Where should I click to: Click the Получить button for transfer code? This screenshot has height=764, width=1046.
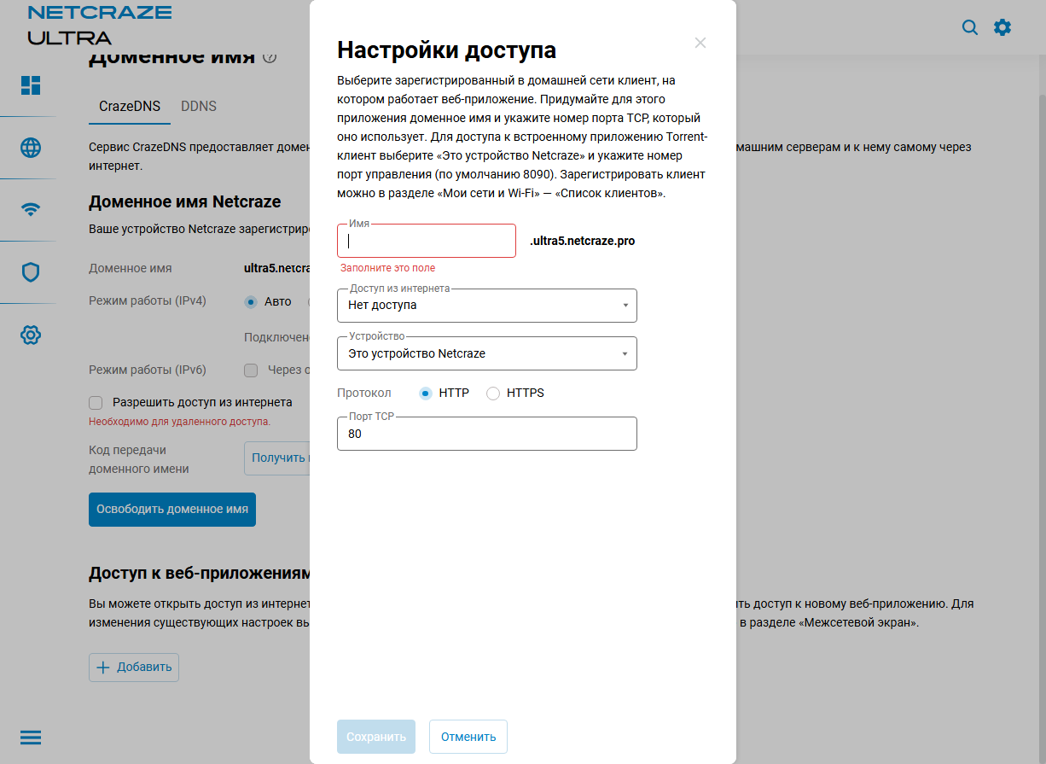click(277, 458)
